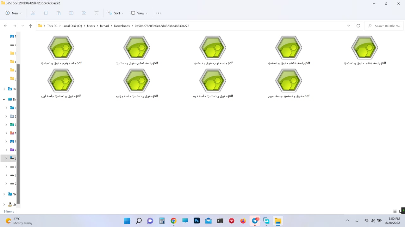Click the Refresh button beside the address bar
The height and width of the screenshot is (227, 405).
(358, 26)
